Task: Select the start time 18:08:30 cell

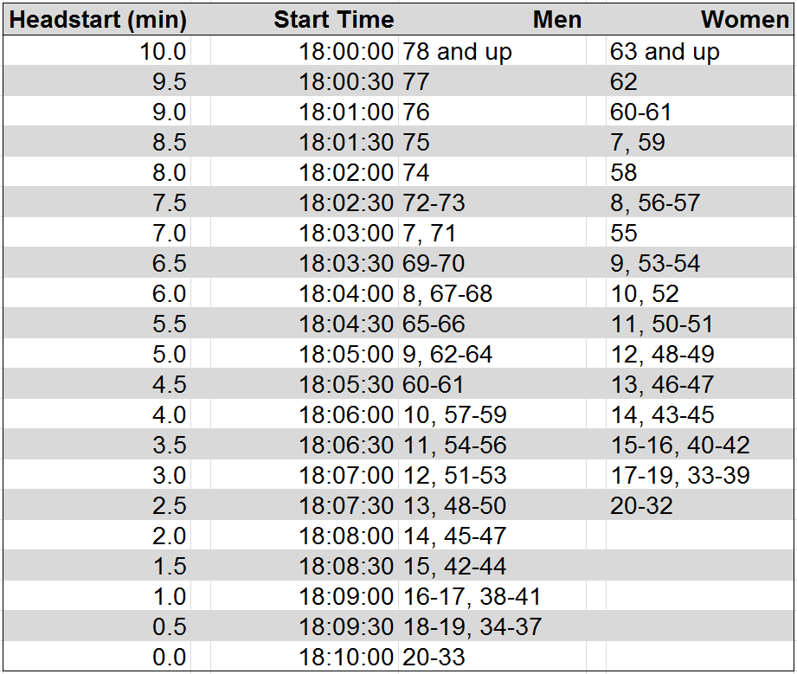Action: 346,567
